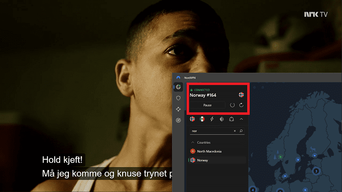Pause the VPN connection

[208, 105]
